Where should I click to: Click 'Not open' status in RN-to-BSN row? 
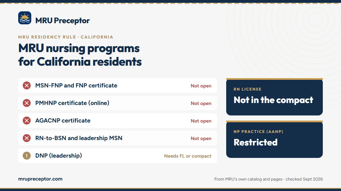coord(201,139)
